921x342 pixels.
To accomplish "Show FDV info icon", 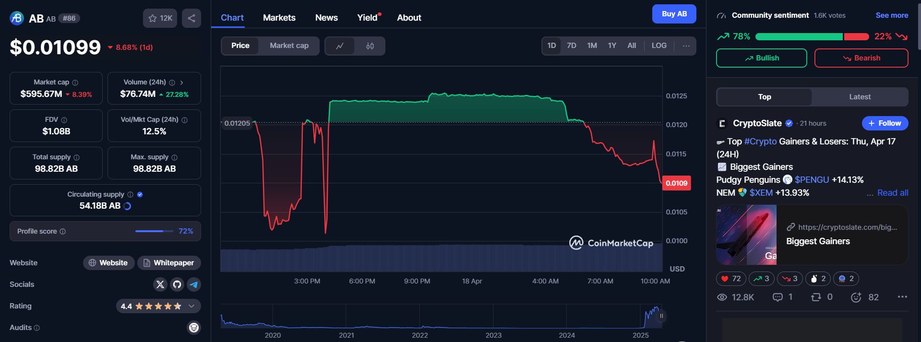I will point(64,120).
